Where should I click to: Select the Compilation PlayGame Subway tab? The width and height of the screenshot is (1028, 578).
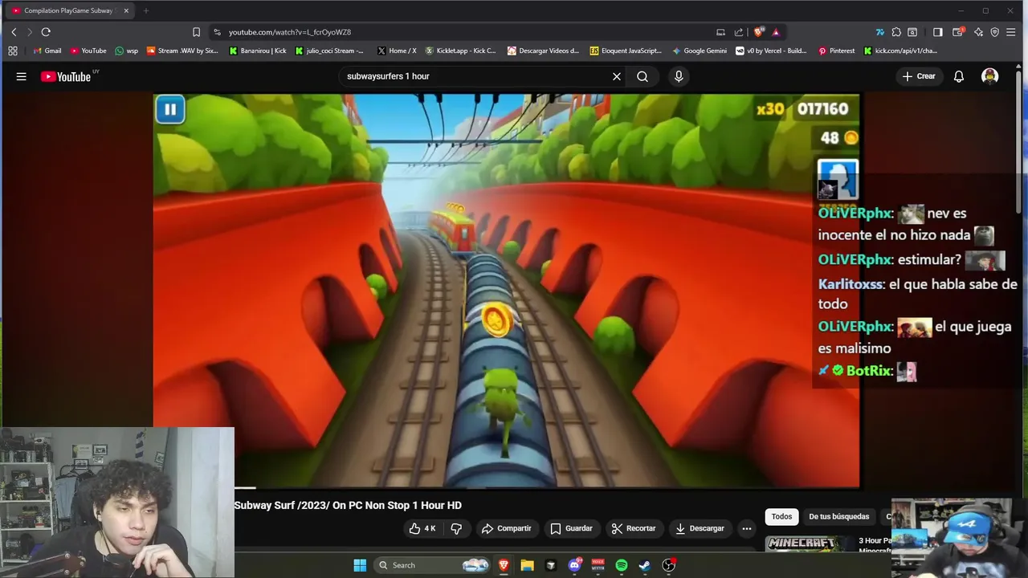pyautogui.click(x=69, y=10)
